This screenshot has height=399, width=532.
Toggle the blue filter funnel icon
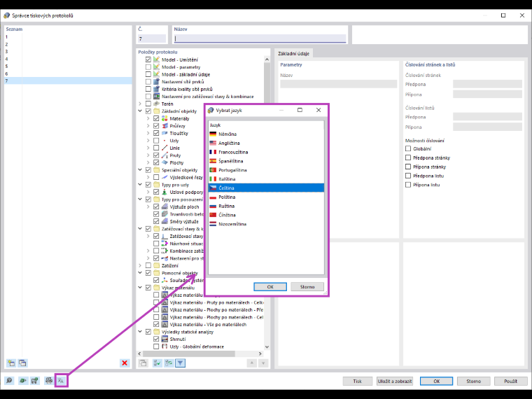(180, 363)
